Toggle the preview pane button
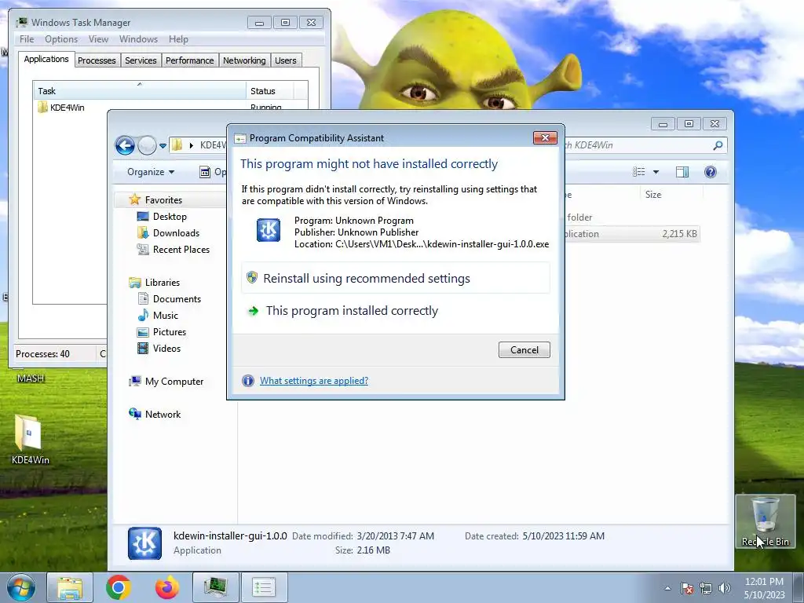Screen dimensions: 804x603 [682, 172]
